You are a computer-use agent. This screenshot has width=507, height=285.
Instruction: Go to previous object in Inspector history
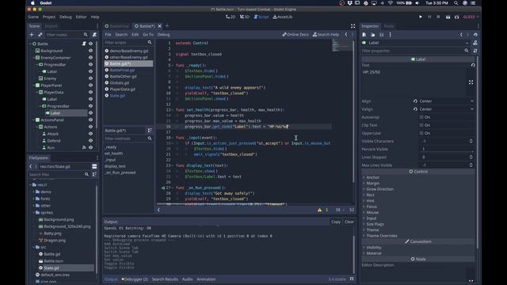coord(461,35)
